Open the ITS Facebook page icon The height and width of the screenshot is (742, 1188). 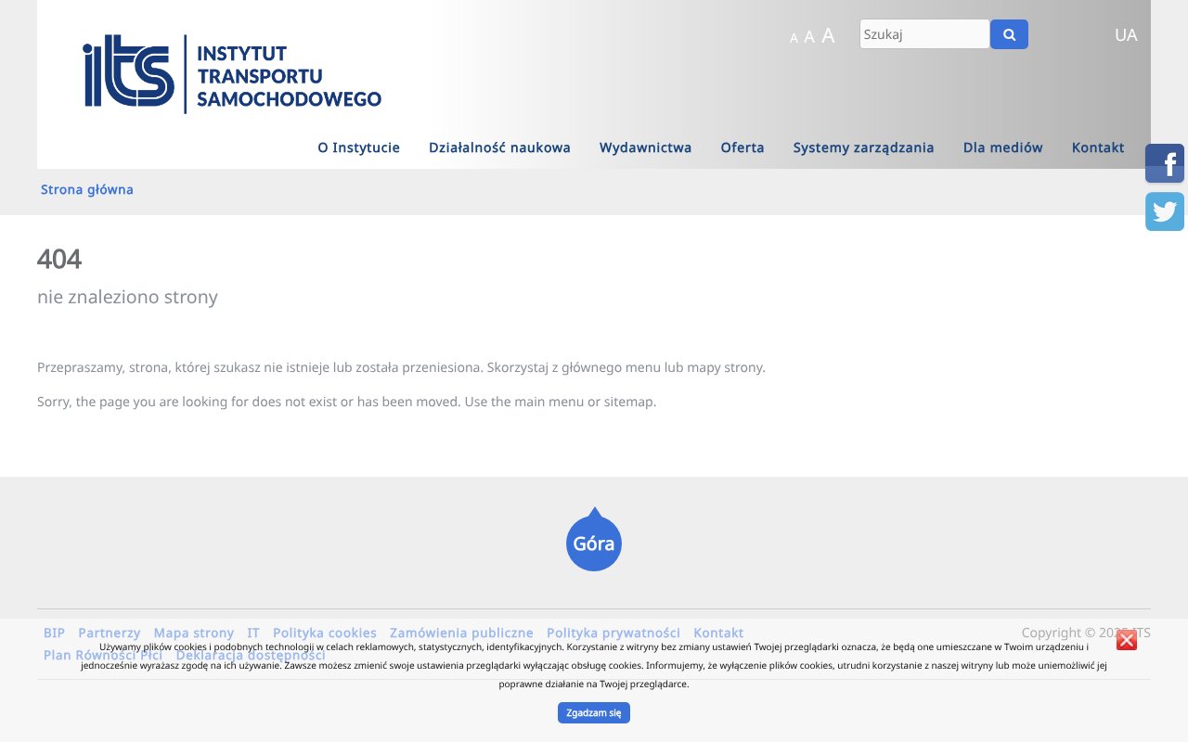pos(1165,163)
